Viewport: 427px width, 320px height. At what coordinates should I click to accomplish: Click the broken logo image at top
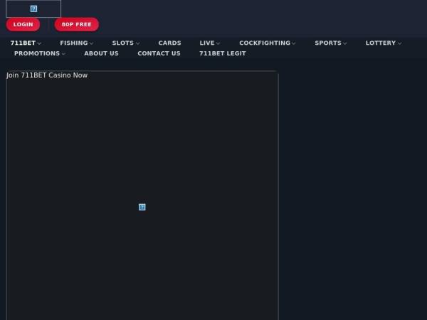tap(33, 9)
